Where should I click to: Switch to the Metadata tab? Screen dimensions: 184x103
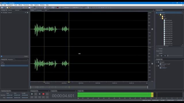pyautogui.click(x=39, y=10)
